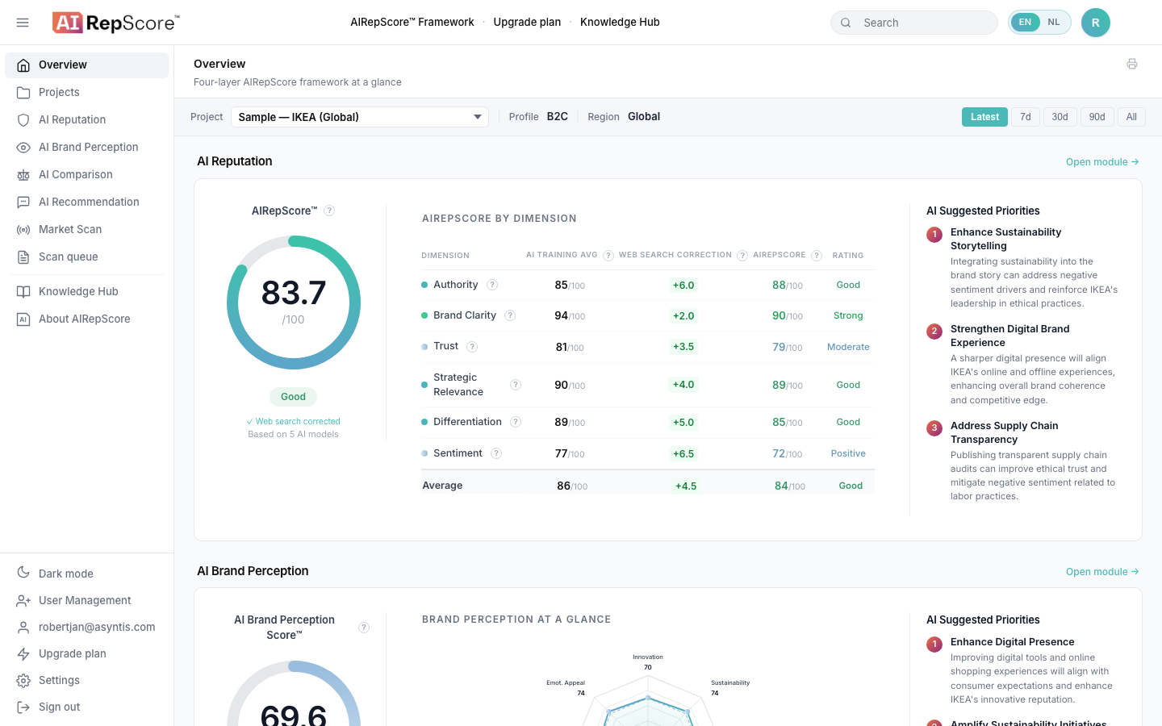
Task: Click help icon next to Brand Clarity
Action: click(x=510, y=315)
